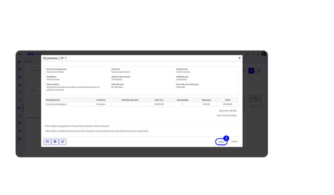Open the hamburger menu in sidebar
334x195 pixels.
tap(19, 54)
